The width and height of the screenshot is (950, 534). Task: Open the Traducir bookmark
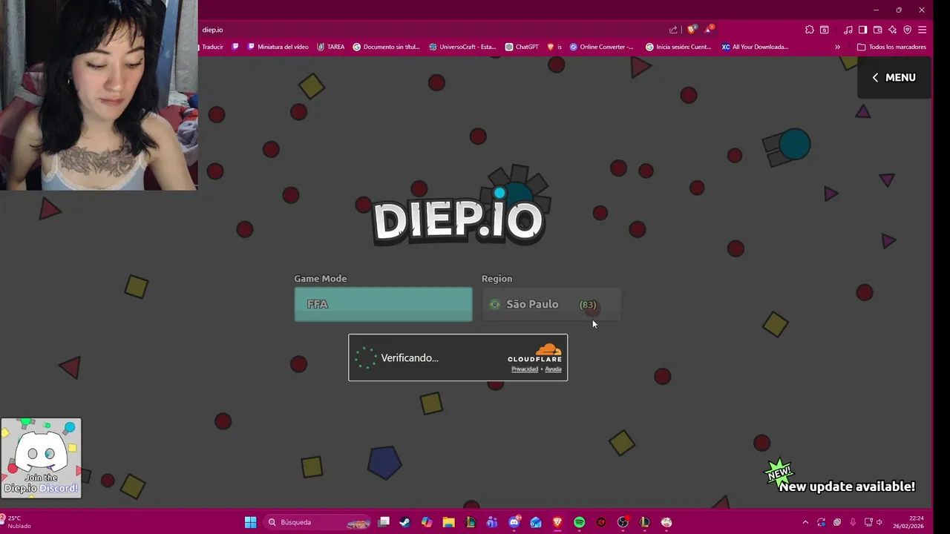(212, 47)
